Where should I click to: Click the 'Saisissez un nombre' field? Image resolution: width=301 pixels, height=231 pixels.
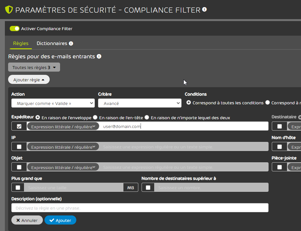(x=211, y=188)
